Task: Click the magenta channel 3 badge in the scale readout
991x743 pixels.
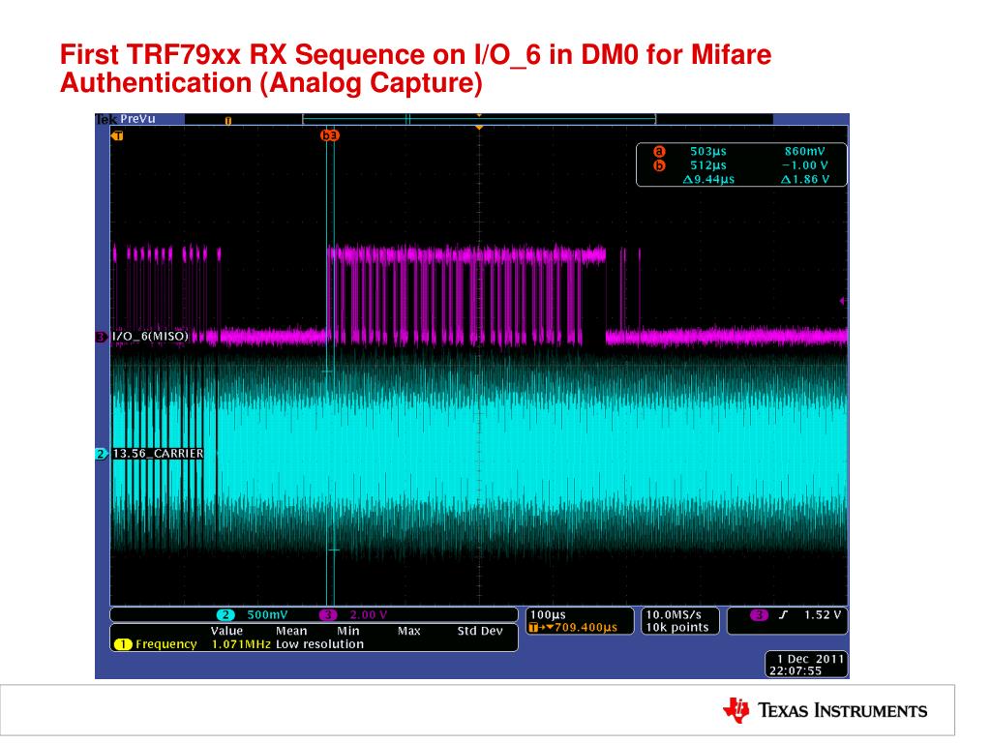Action: point(327,614)
